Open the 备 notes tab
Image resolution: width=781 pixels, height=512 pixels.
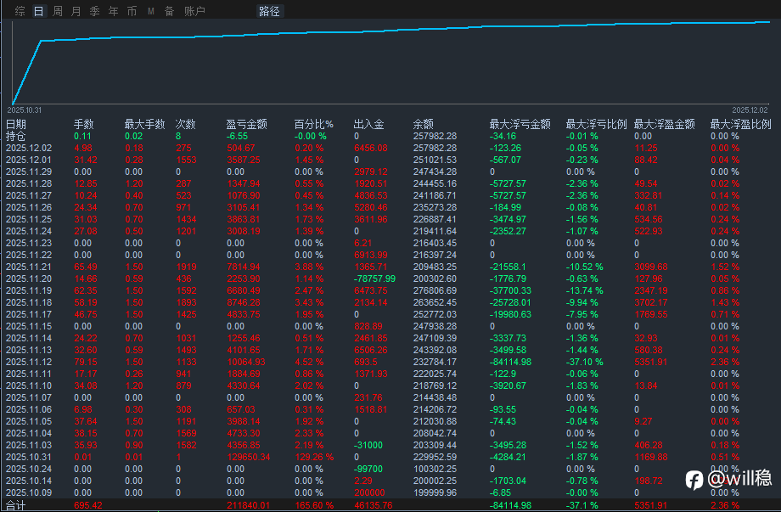169,11
